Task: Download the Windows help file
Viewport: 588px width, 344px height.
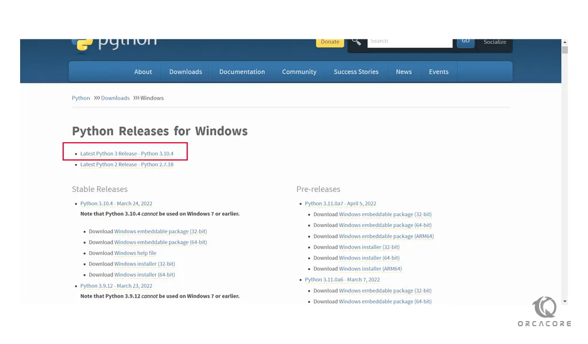Action: 136,253
